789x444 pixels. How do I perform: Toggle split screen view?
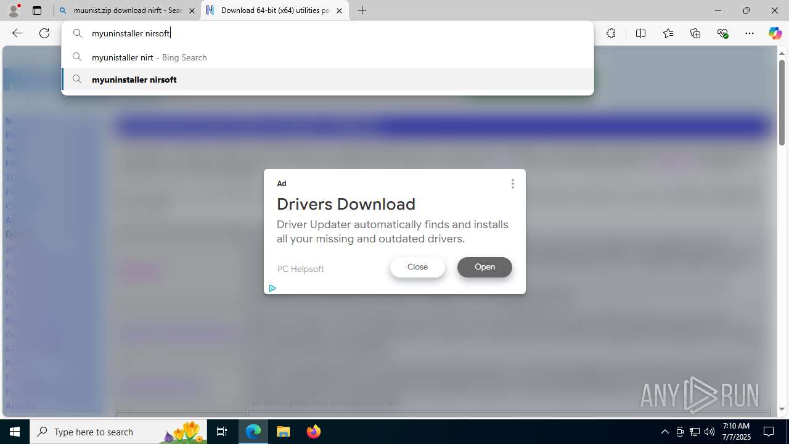click(x=640, y=33)
